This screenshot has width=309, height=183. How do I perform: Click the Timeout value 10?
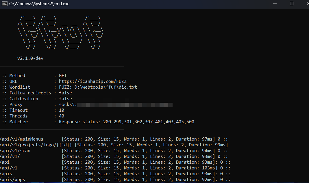(x=62, y=110)
